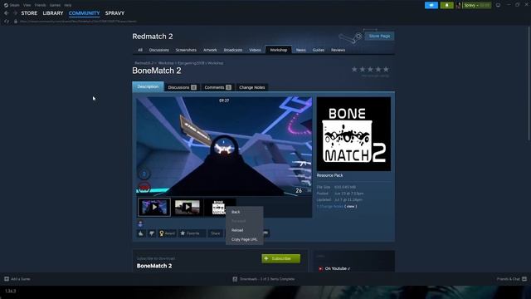Open the View menu
Viewport: 531px width, 299px height.
tap(27, 5)
